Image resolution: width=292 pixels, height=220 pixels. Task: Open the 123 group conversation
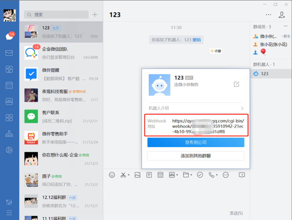coord(61,32)
